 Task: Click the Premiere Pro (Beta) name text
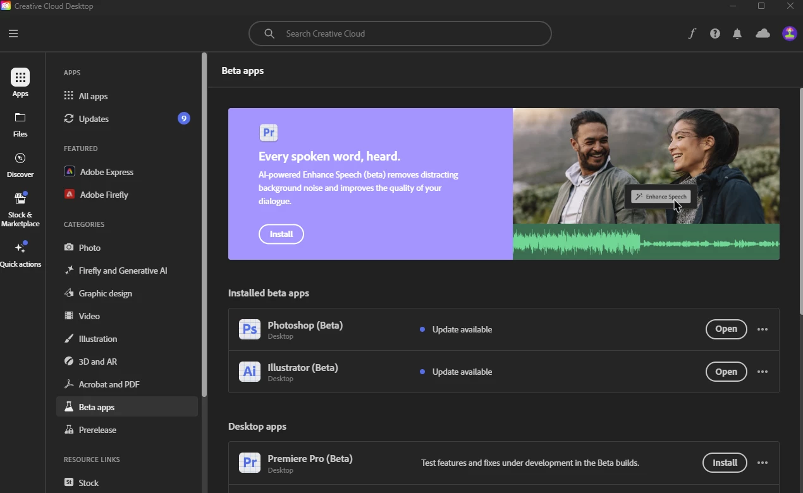(310, 459)
